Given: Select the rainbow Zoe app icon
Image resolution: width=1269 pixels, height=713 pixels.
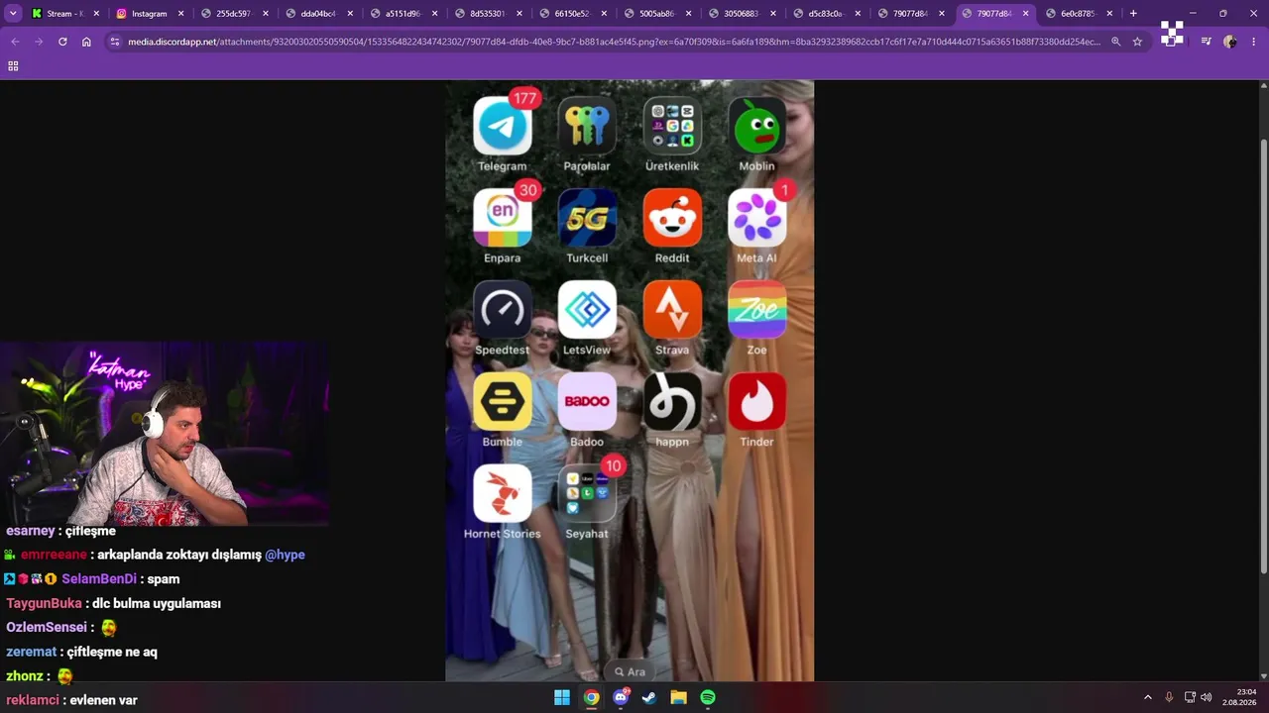Looking at the screenshot, I should coord(756,310).
